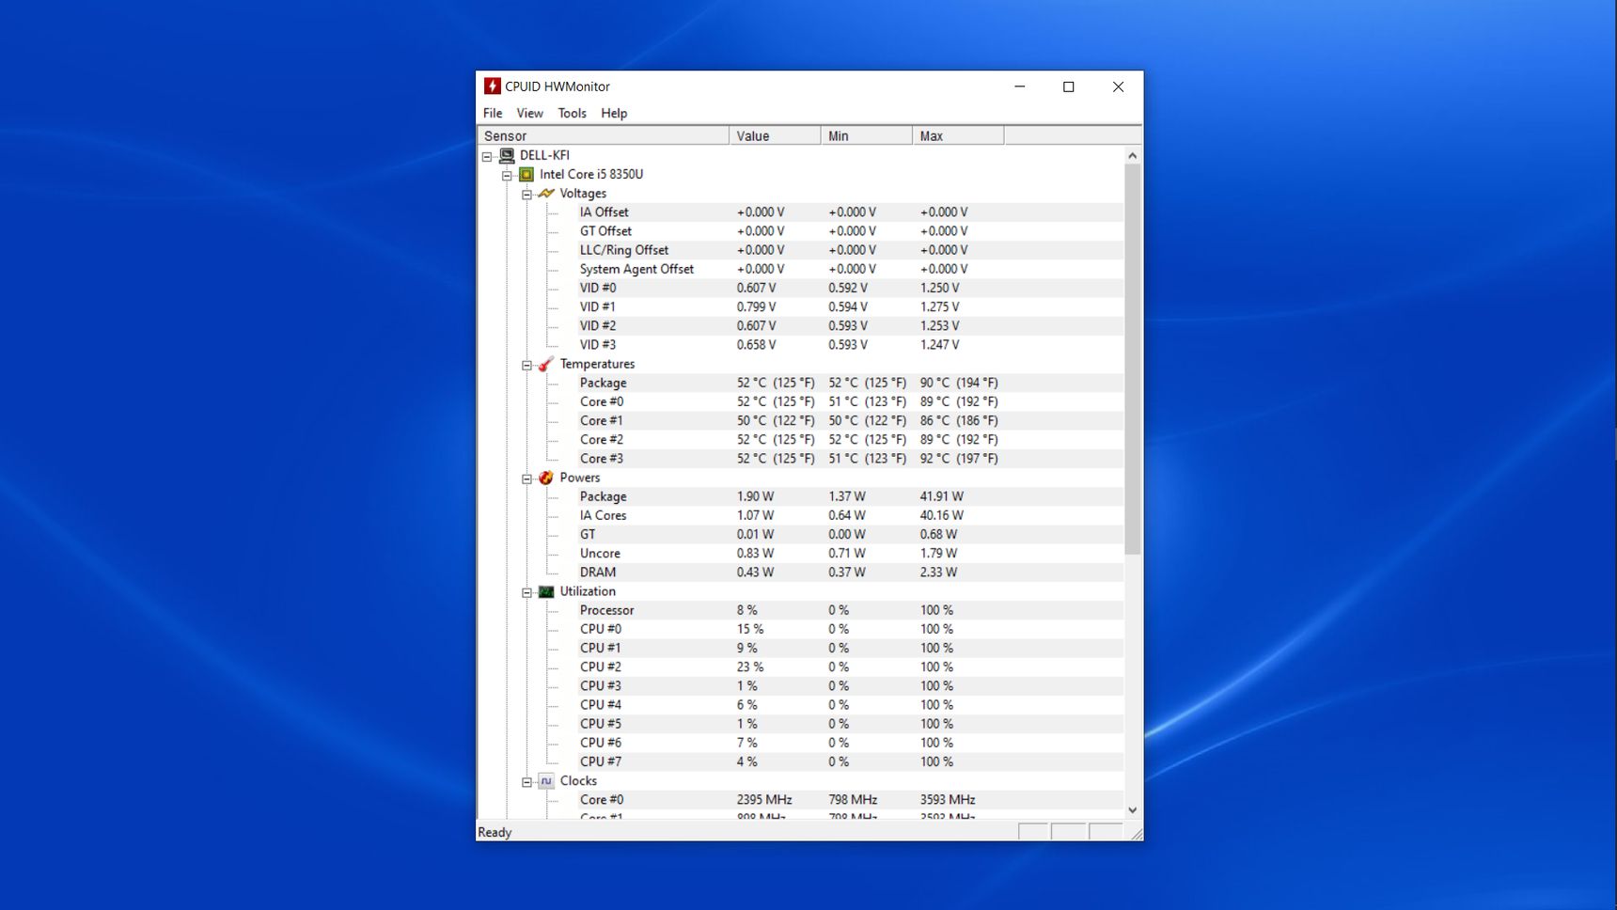This screenshot has width=1617, height=910.
Task: Collapse the DELL-KFI tree node
Action: [x=487, y=157]
